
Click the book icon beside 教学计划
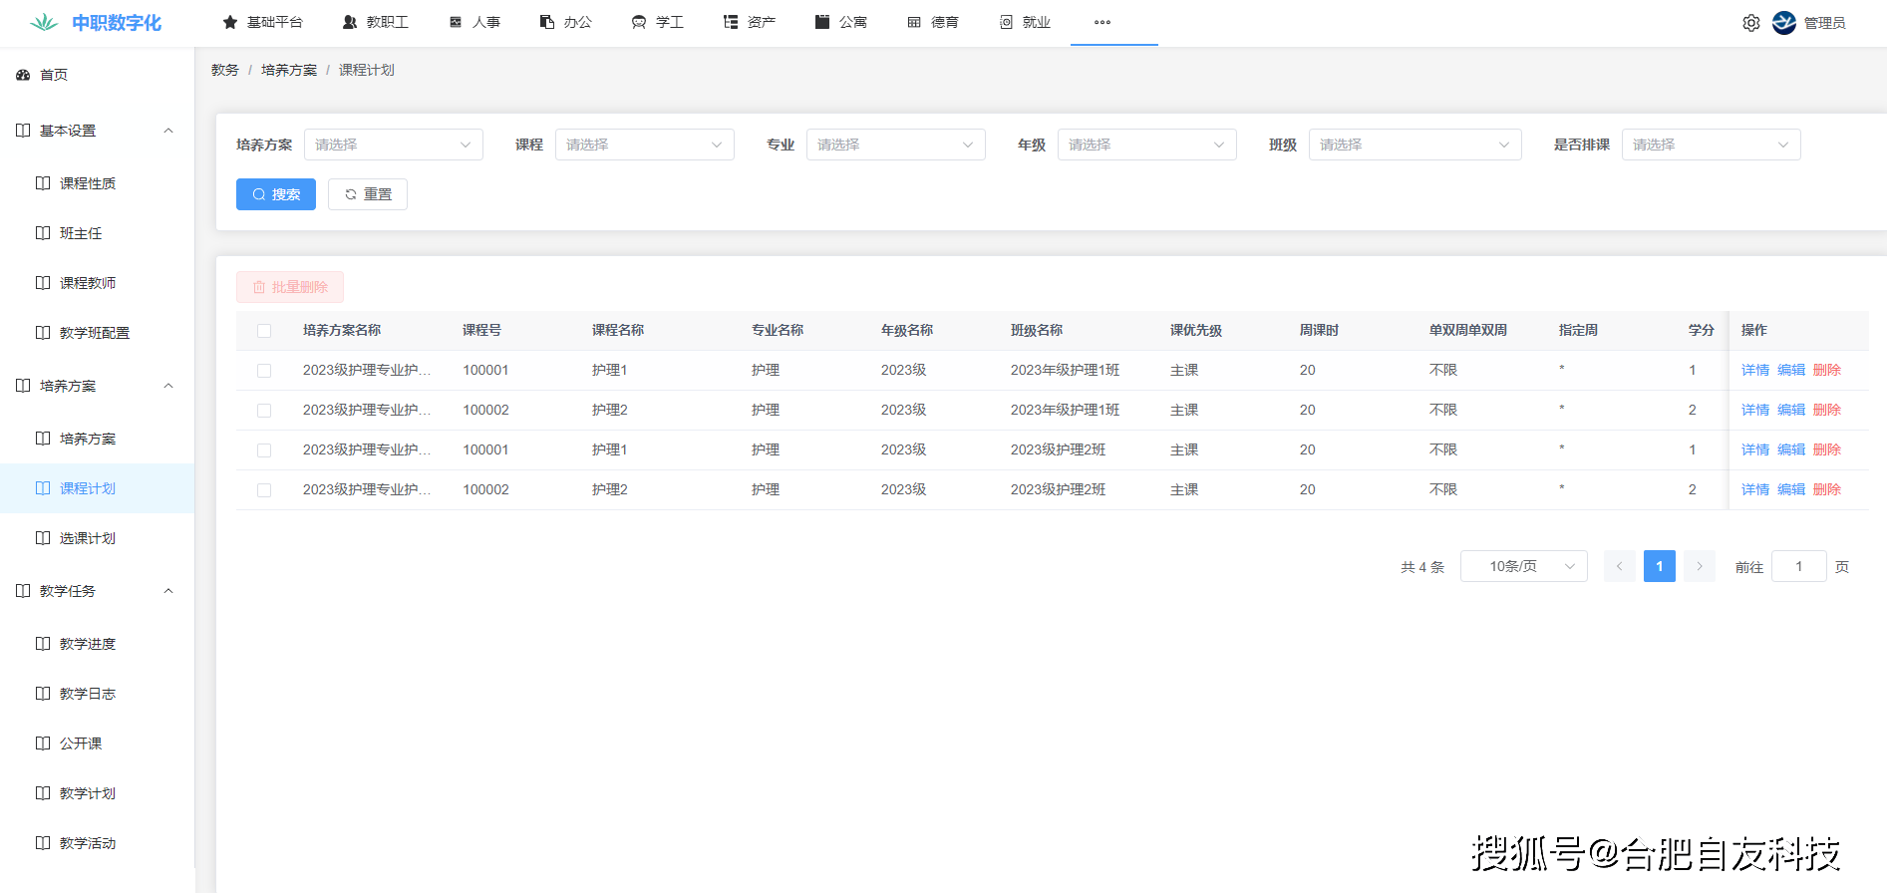pos(43,793)
